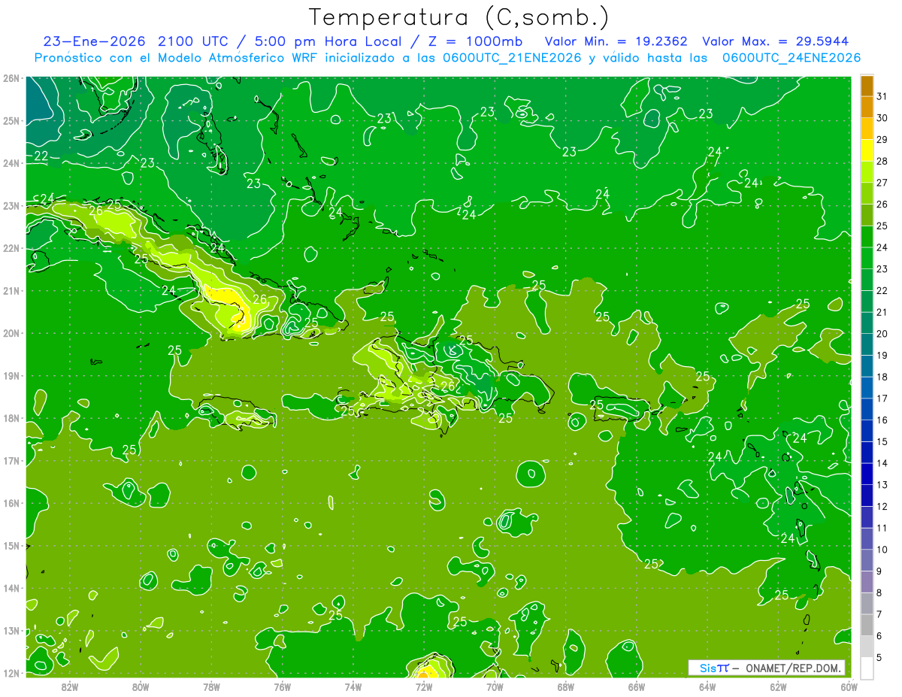Click the legend scale value '31'

(x=882, y=96)
